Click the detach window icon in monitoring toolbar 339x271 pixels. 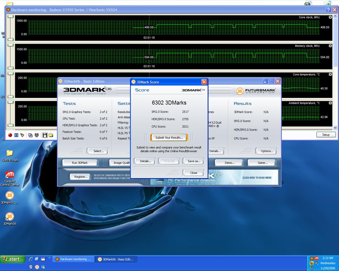point(30,135)
